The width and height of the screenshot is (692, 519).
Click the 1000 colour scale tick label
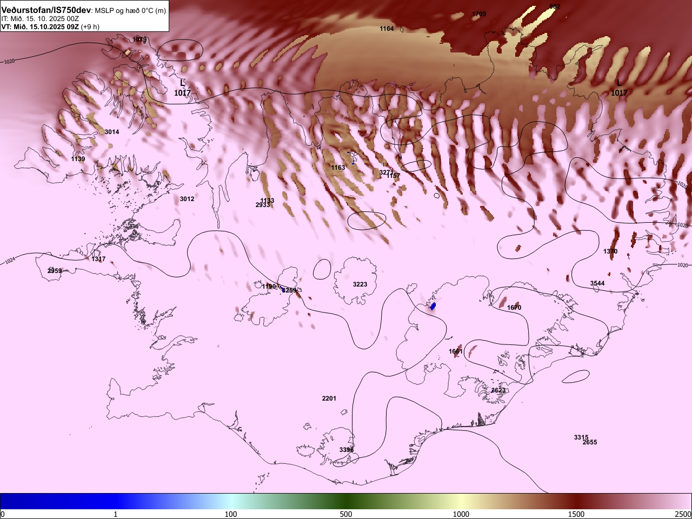[461, 514]
